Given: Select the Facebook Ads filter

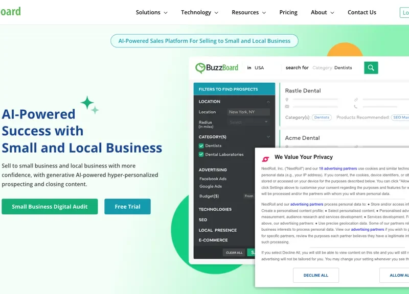Looking at the screenshot, I should pos(213,179).
